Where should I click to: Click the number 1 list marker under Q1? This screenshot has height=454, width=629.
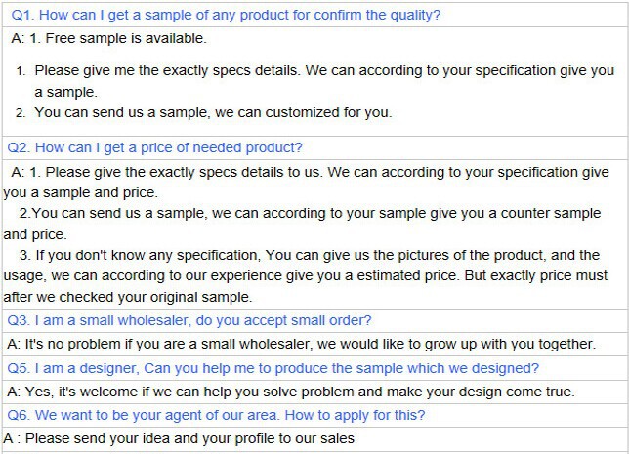pos(21,71)
